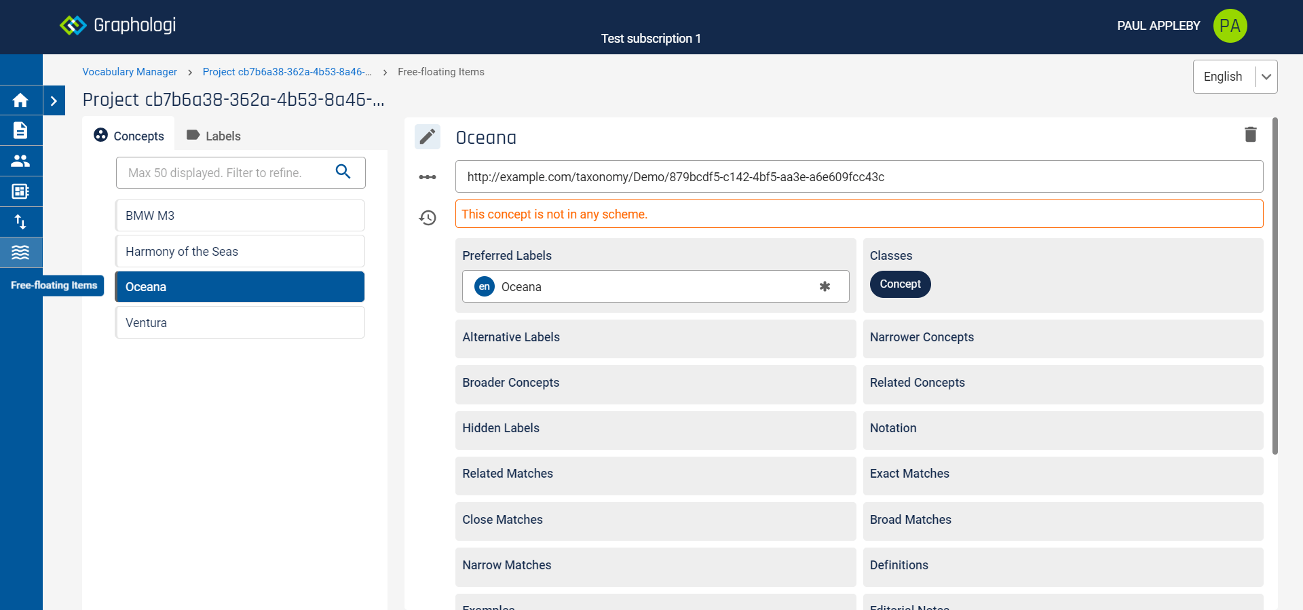Open the users group sidebar icon
The width and height of the screenshot is (1303, 610).
(x=20, y=161)
